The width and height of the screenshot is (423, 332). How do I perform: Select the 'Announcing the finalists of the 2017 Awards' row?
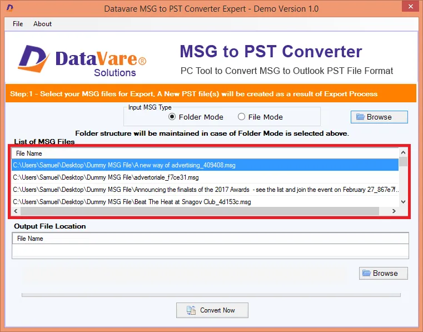[x=205, y=190]
